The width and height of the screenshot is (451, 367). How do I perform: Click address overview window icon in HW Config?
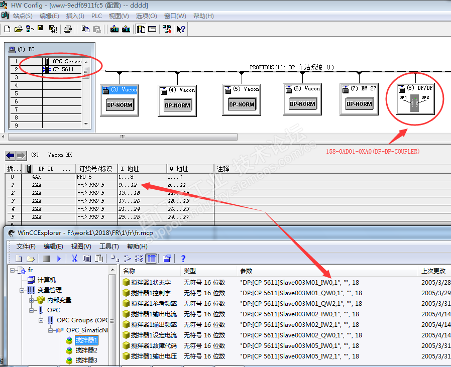coord(152,29)
